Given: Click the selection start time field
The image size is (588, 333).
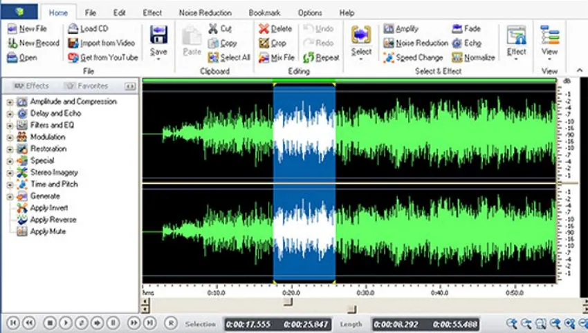Looking at the screenshot, I should coord(248,324).
